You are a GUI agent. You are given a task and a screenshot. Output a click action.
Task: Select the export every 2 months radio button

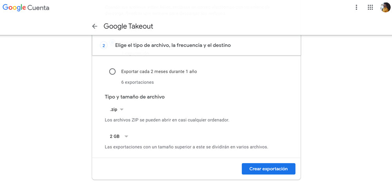[113, 72]
